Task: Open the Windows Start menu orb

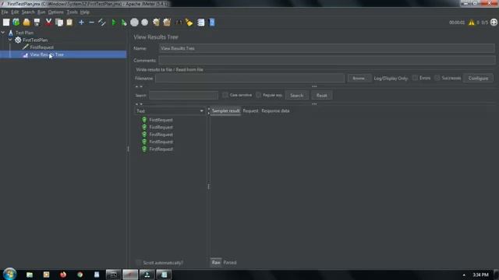Action: pyautogui.click(x=9, y=274)
